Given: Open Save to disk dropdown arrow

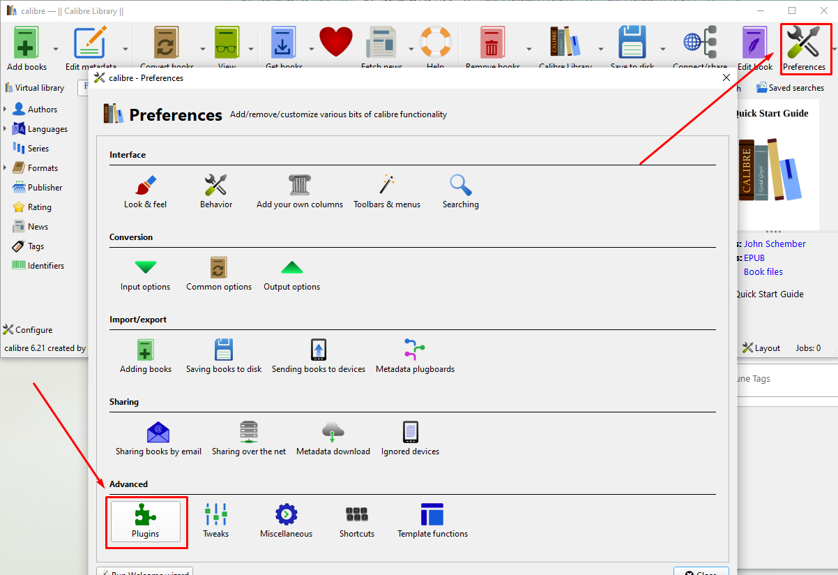Looking at the screenshot, I should 663,49.
